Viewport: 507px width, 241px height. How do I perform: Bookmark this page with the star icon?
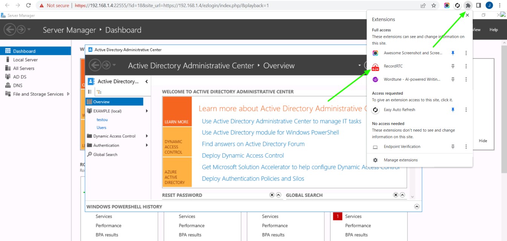point(434,5)
